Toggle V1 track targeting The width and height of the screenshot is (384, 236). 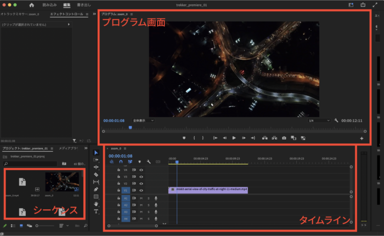[126, 190]
